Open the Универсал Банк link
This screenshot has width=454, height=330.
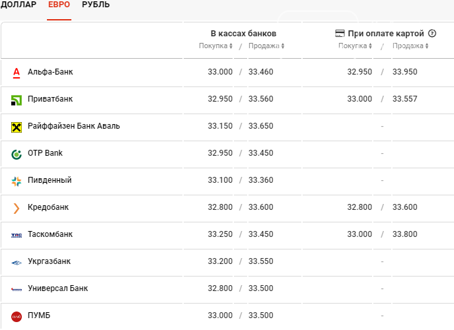[58, 288]
